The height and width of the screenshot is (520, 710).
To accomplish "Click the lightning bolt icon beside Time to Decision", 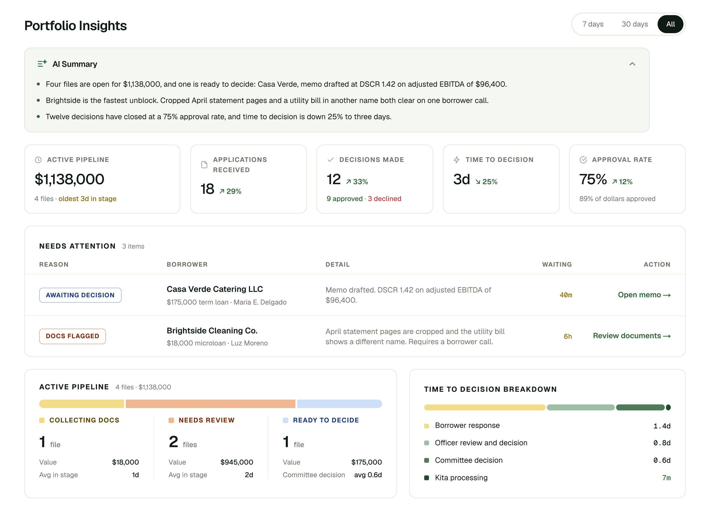I will coord(457,160).
